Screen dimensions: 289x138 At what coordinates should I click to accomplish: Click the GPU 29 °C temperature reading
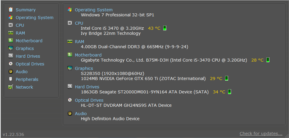[216, 79]
